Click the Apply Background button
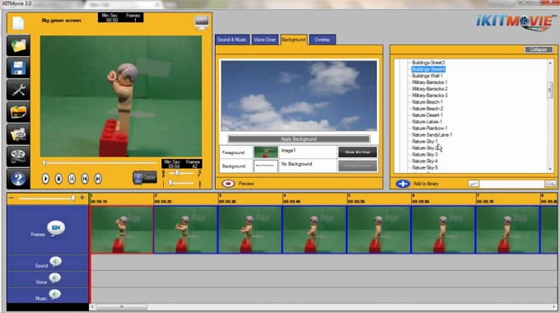 pos(299,139)
